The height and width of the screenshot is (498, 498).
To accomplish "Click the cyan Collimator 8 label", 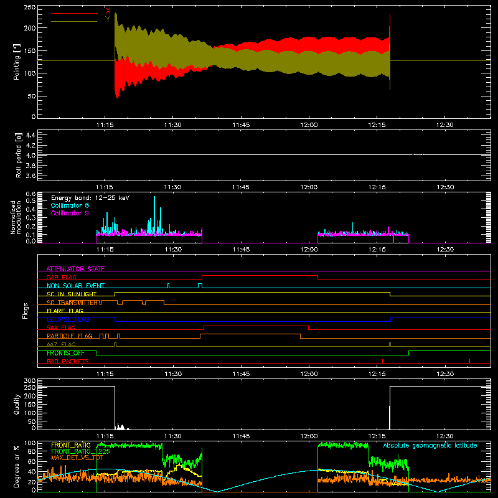I will click(70, 205).
